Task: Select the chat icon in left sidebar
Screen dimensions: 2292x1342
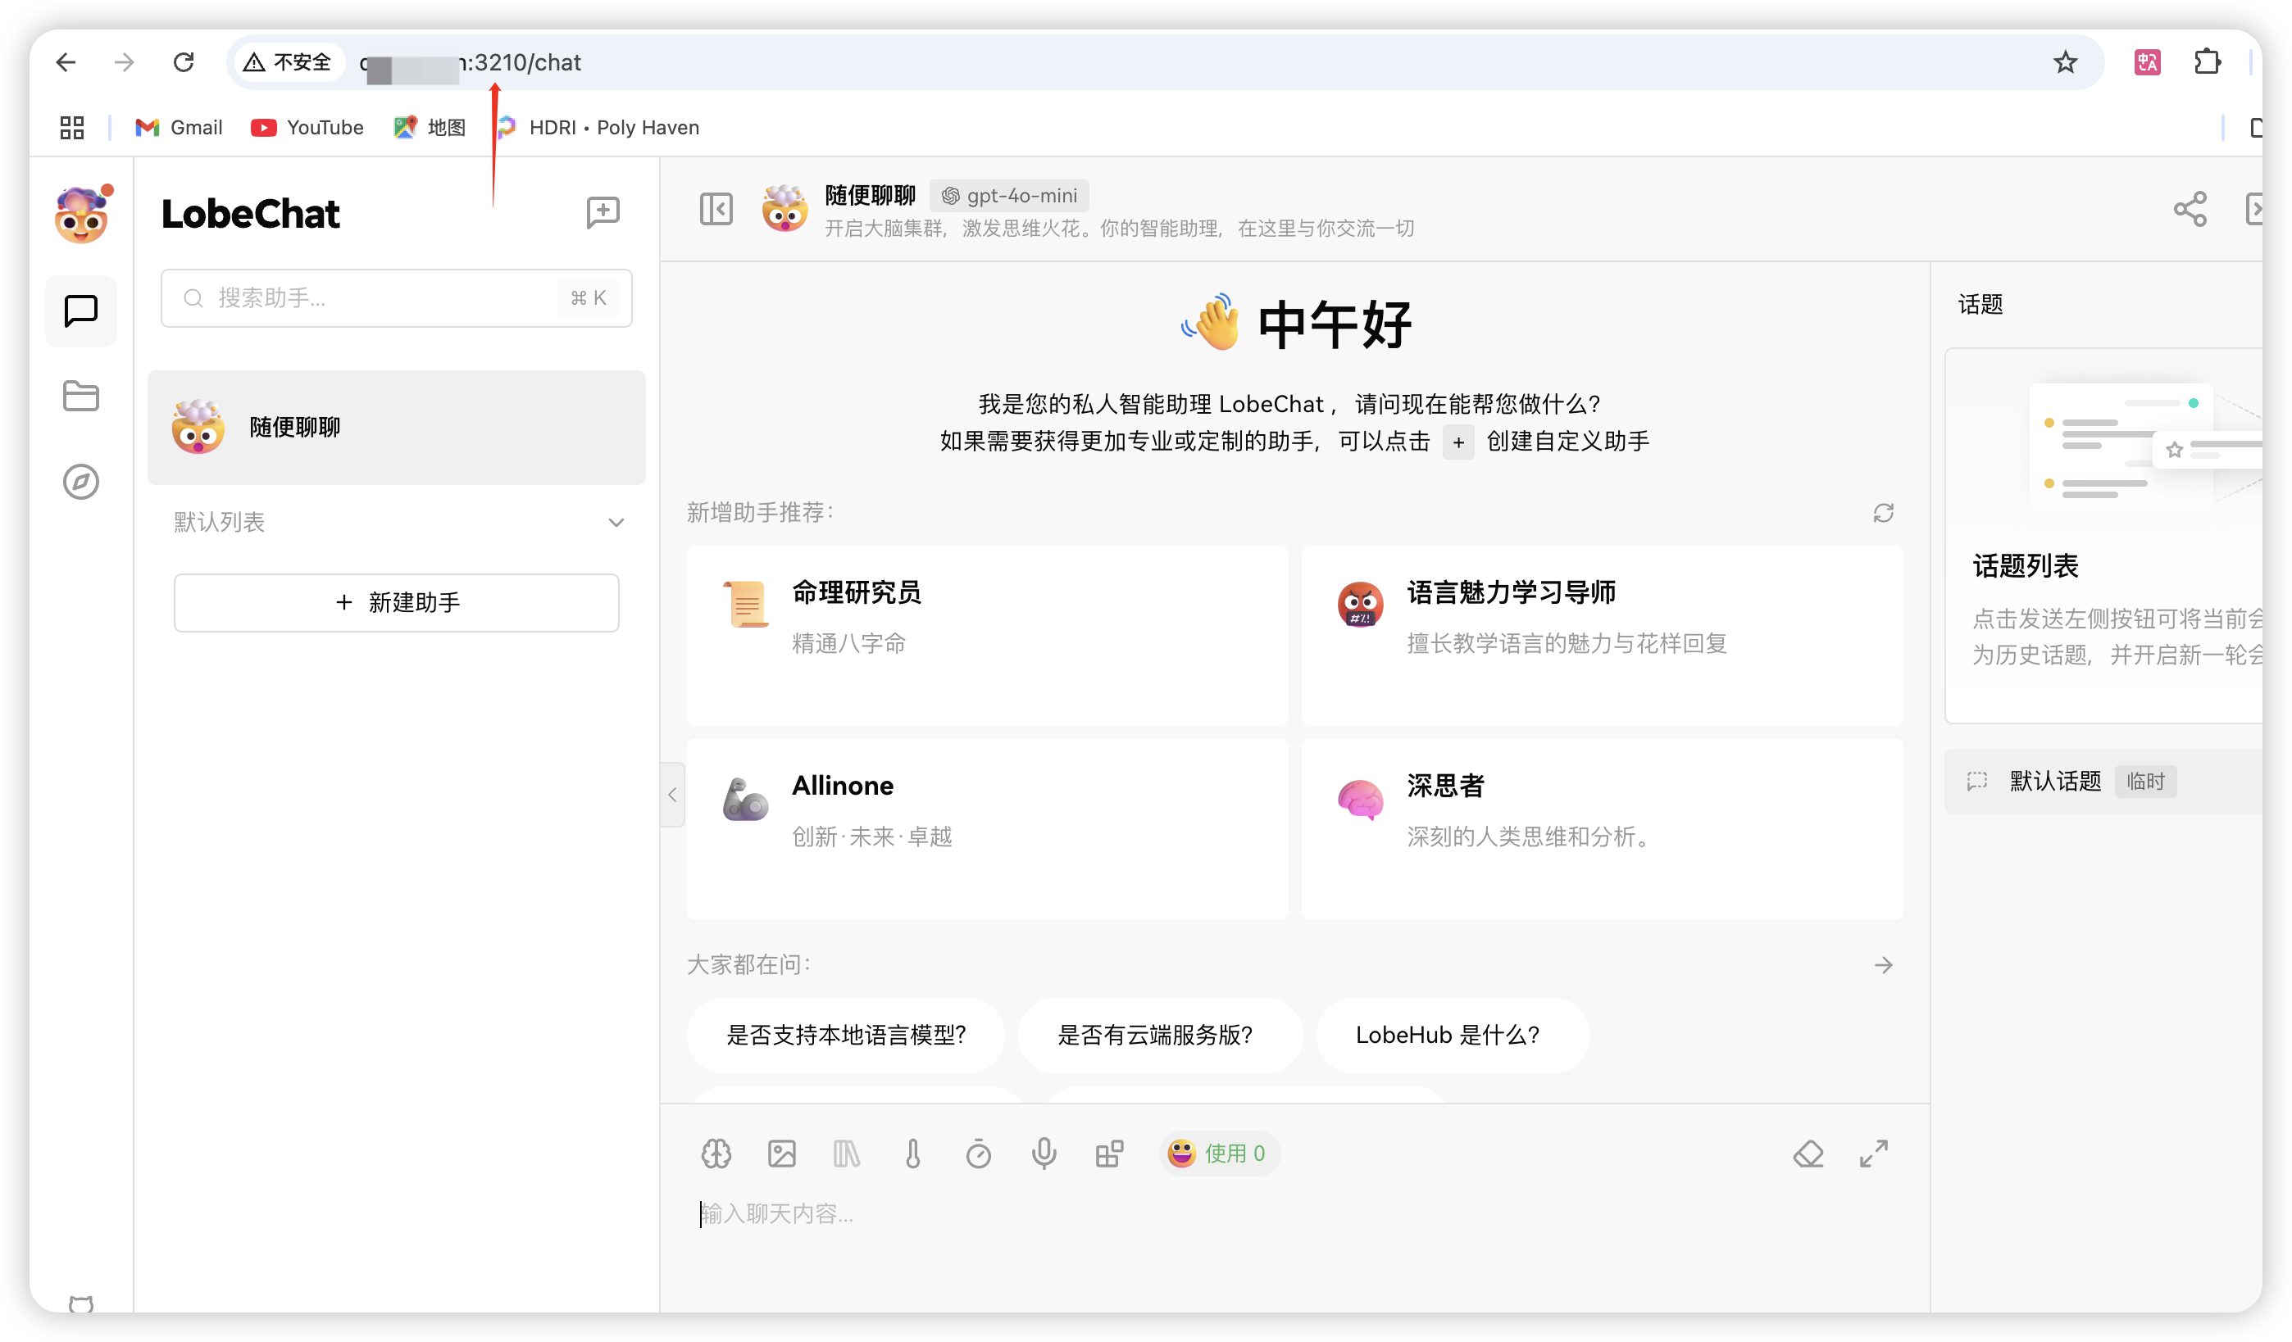Action: pyautogui.click(x=81, y=311)
